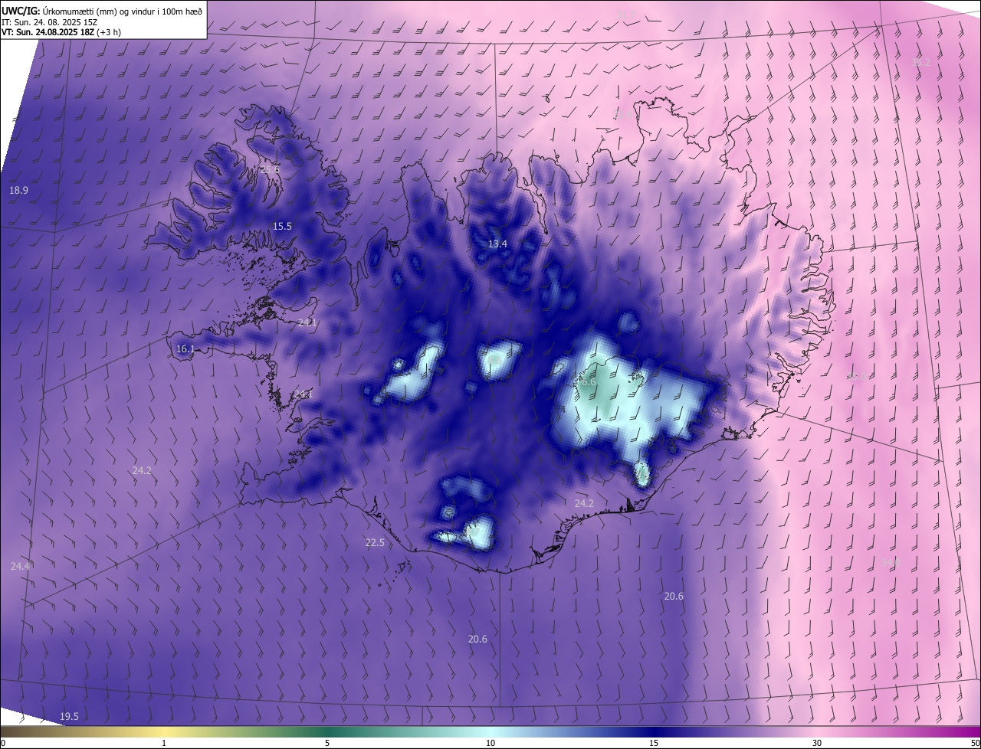Select the 16.1 value at the Snæfellsnes peninsula tip
This screenshot has height=749, width=981.
coord(186,348)
